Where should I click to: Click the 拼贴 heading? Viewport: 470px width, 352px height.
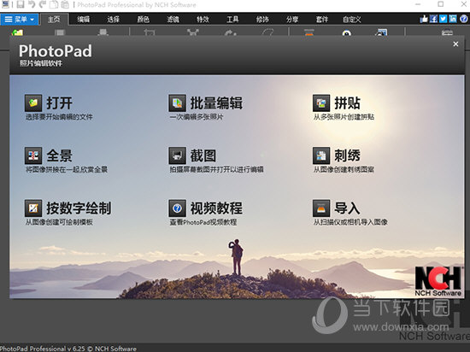click(x=348, y=103)
